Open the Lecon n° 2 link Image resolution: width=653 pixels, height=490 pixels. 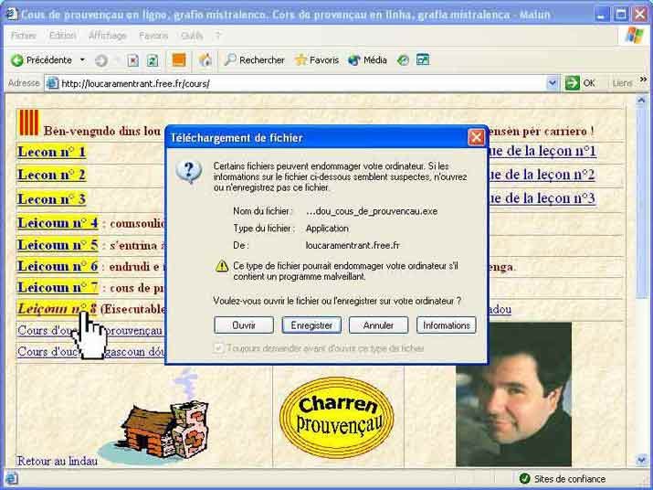pyautogui.click(x=51, y=175)
